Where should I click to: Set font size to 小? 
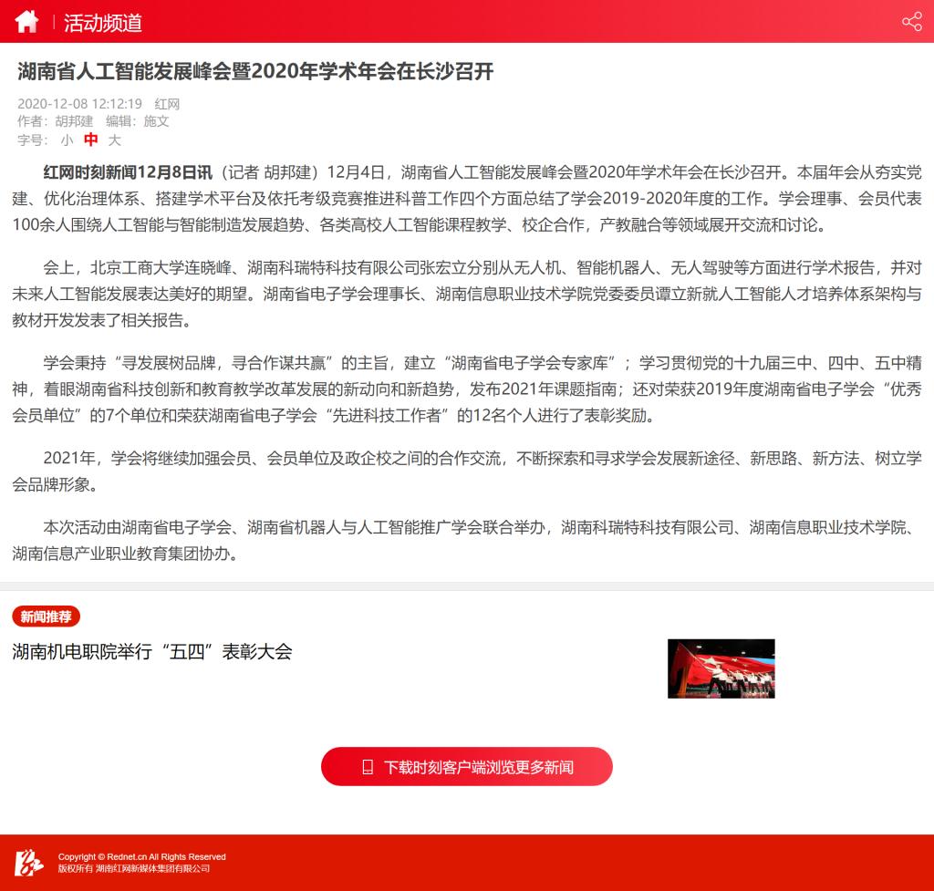67,140
